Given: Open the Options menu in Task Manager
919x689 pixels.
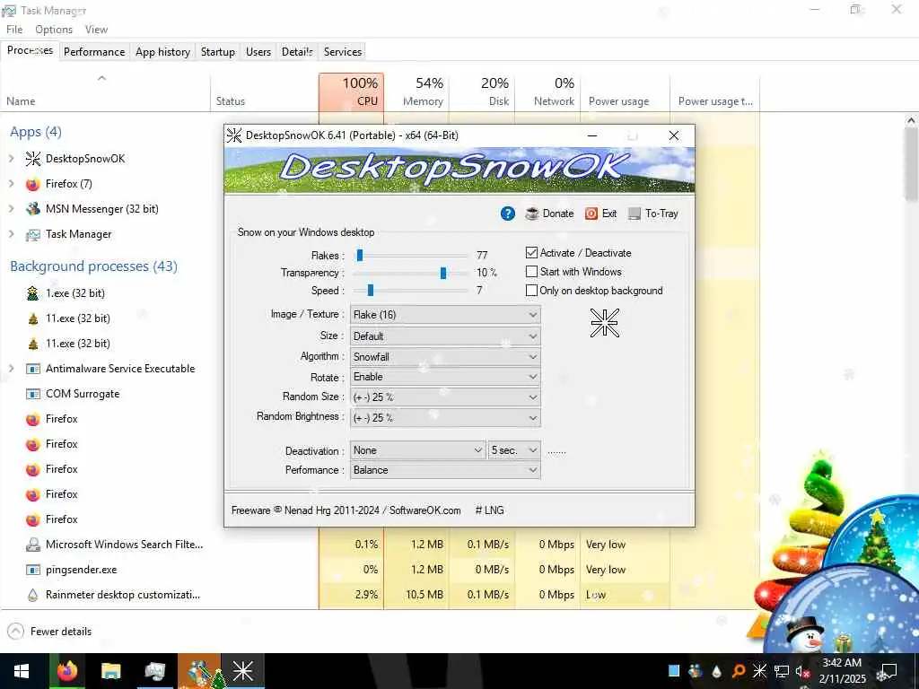Looking at the screenshot, I should (x=54, y=30).
